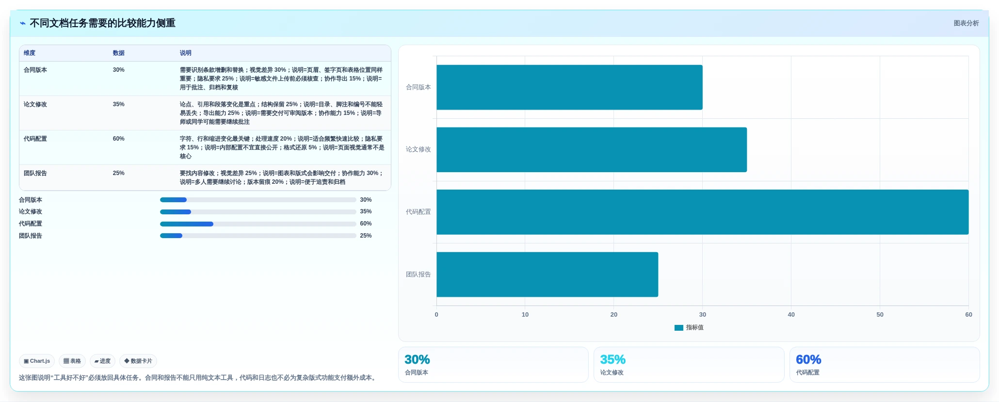Click the 论文修改 label on the chart axis

tap(418, 149)
